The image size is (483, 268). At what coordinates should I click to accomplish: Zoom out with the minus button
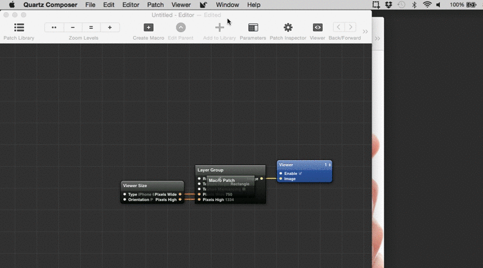pos(73,28)
